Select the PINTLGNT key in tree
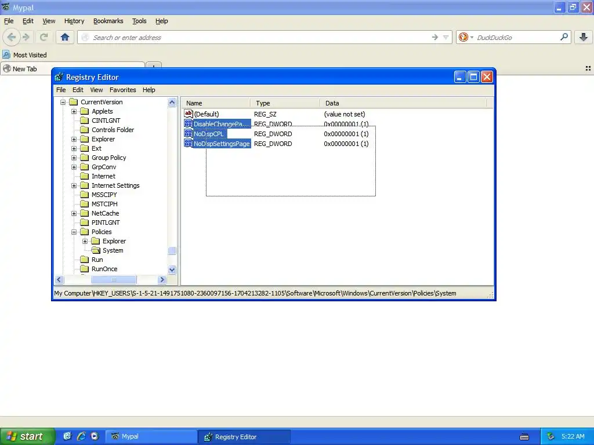 [x=106, y=222]
